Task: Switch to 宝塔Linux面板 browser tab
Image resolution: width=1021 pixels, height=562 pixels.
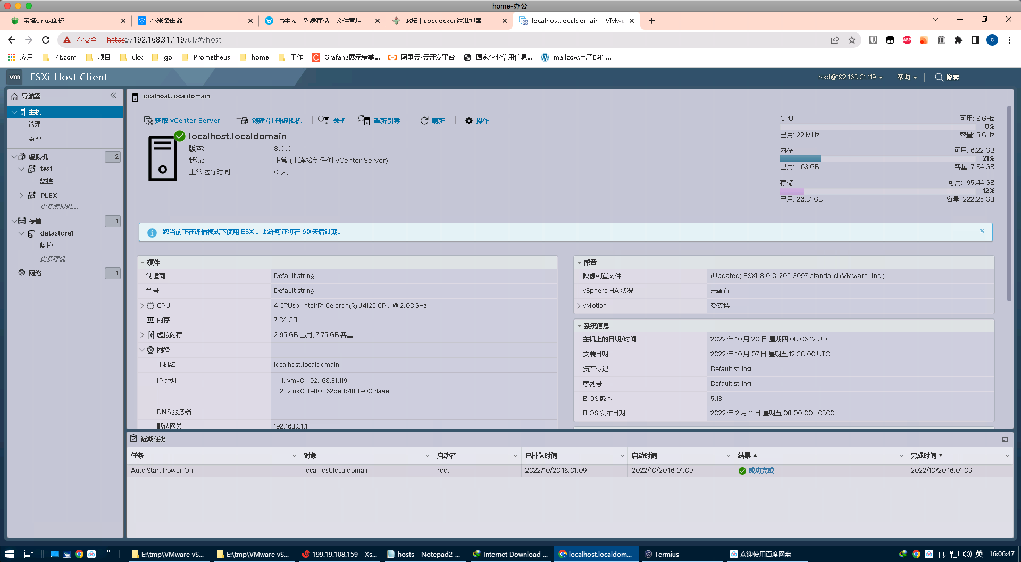Action: 68,21
